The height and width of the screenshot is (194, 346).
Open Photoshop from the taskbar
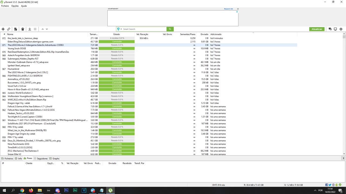pos(66,190)
